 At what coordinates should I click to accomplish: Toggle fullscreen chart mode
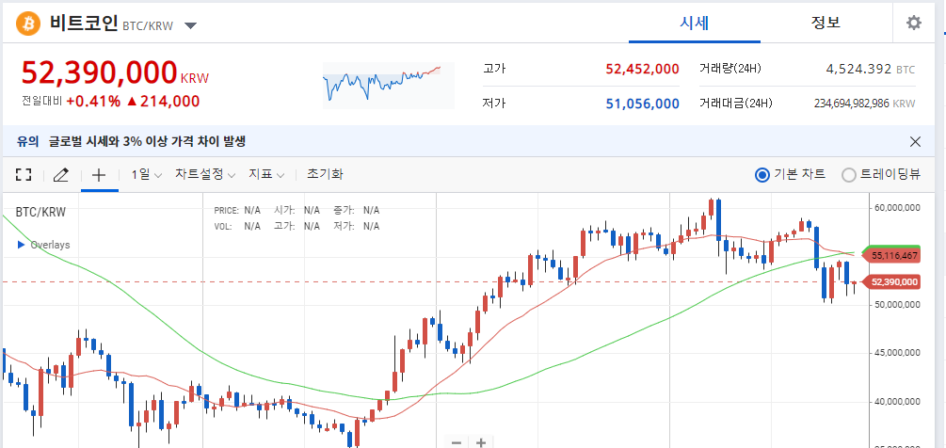coord(24,174)
